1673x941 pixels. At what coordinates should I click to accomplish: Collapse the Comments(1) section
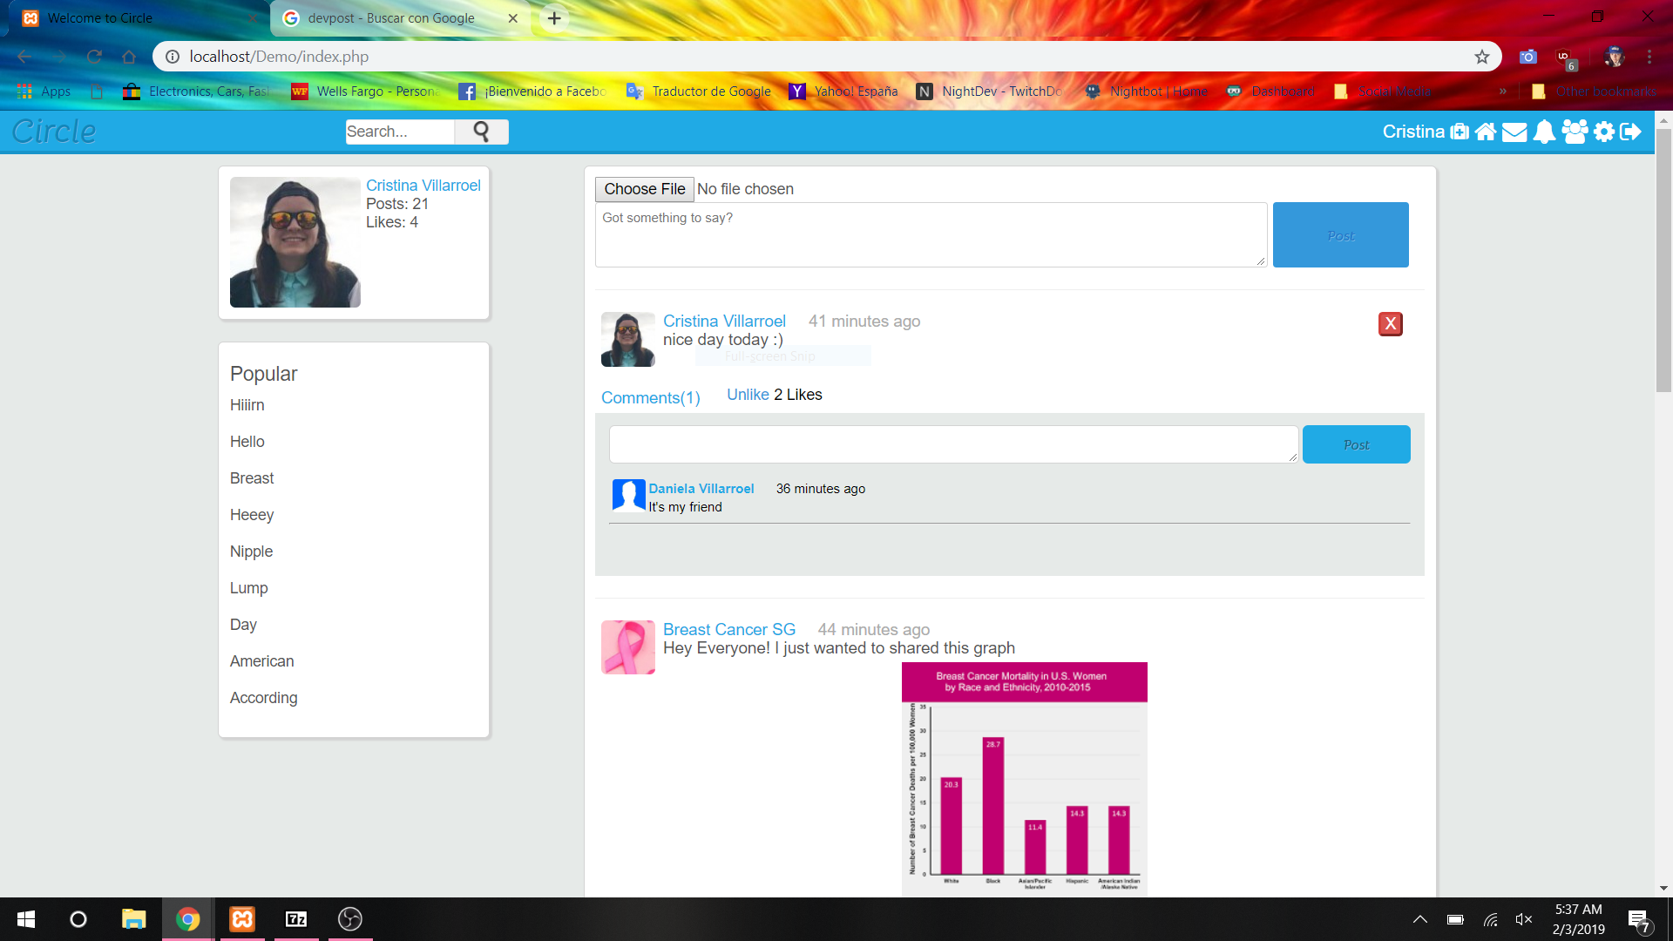[650, 397]
